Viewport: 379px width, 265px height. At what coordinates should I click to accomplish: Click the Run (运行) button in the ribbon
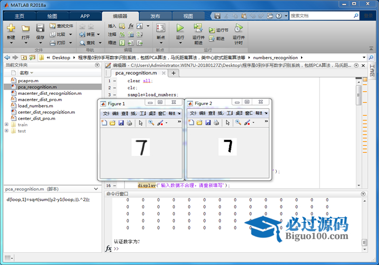click(x=180, y=30)
